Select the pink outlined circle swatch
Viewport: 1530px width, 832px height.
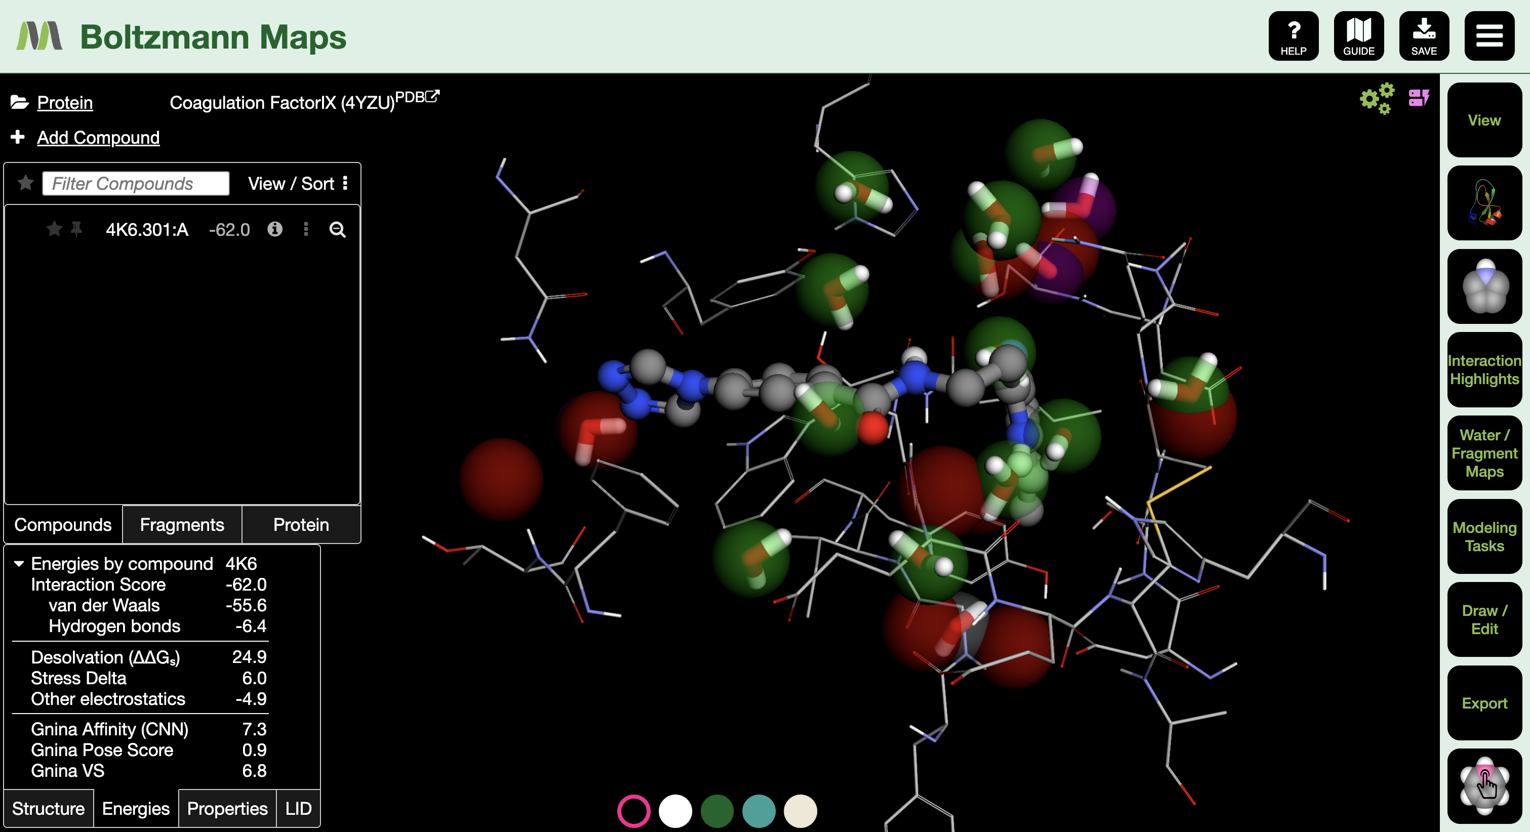click(633, 811)
